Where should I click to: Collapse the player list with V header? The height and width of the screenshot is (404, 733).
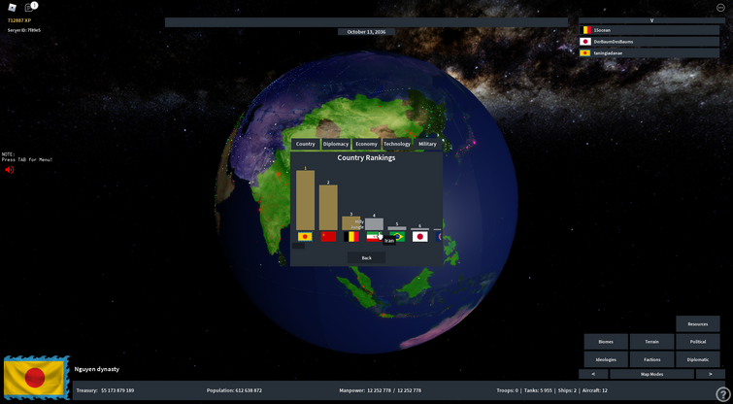(651, 20)
